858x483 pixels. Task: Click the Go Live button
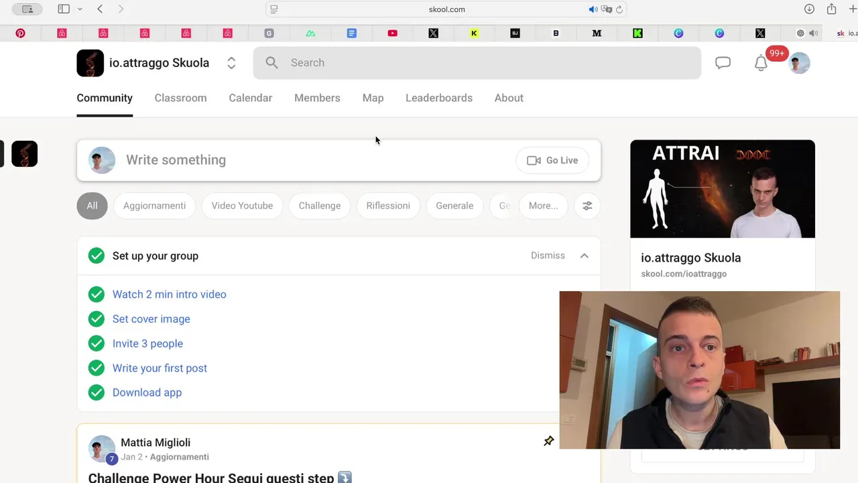point(552,160)
